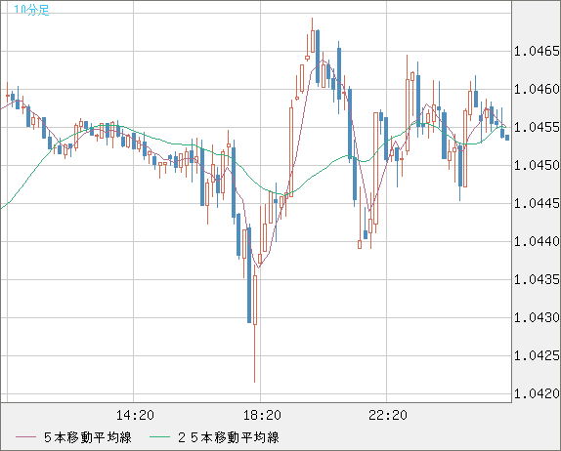Screen dimensions: 561x451
Task: Select the 1.0445 price axis label
Action: pyautogui.click(x=537, y=203)
